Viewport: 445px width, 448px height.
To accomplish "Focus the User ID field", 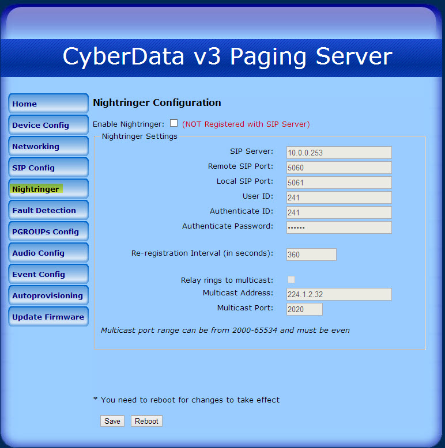I will (339, 198).
